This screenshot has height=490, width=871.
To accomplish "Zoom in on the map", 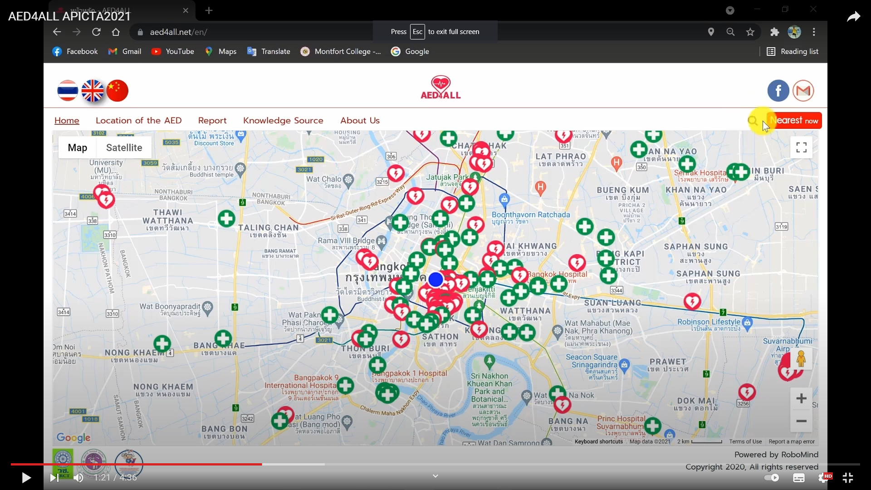I will point(802,398).
